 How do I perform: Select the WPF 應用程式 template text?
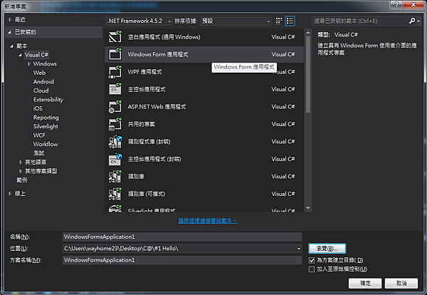coord(145,72)
